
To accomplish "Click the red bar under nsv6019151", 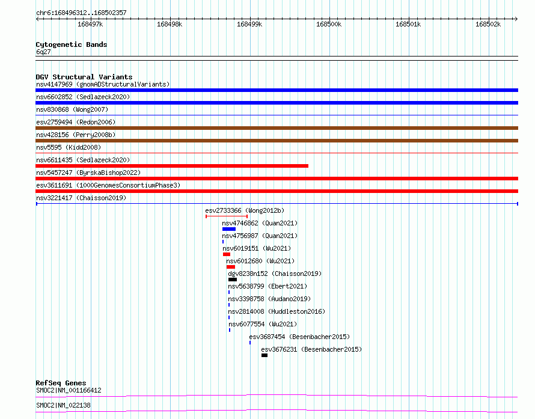I will pyautogui.click(x=227, y=254).
